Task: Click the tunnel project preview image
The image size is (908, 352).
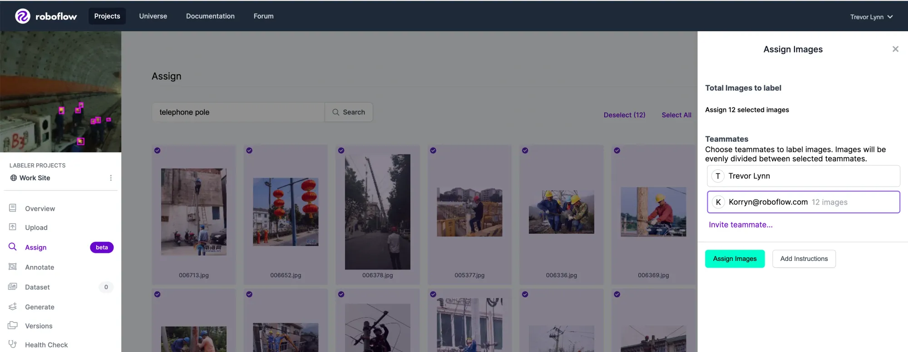Action: [x=60, y=92]
